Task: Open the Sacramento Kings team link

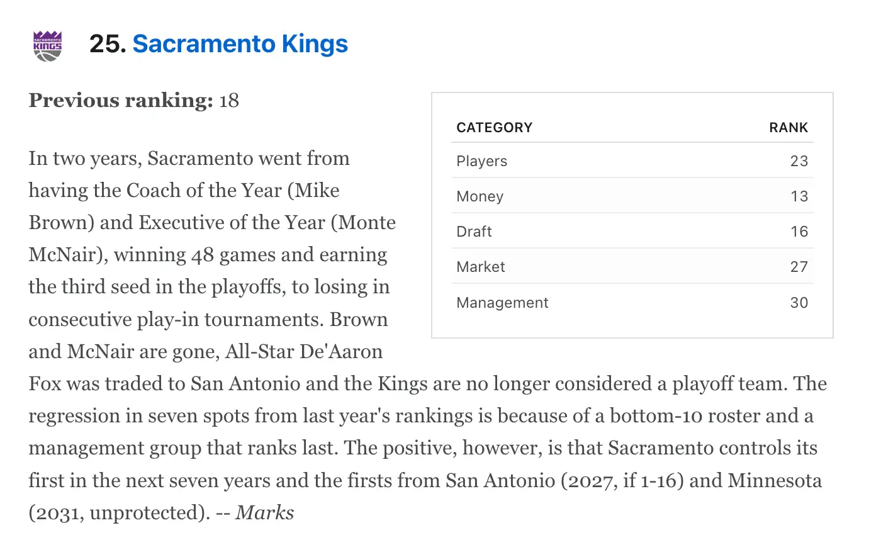Action: tap(240, 44)
